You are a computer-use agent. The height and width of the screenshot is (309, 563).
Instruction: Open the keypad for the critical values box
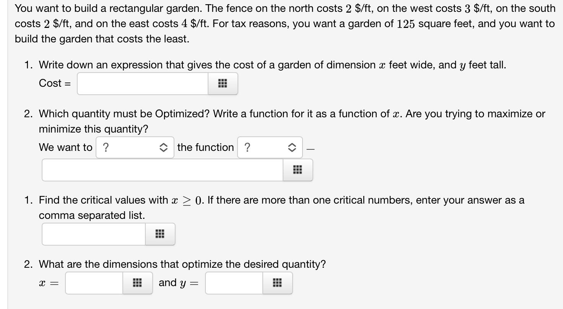coord(160,234)
